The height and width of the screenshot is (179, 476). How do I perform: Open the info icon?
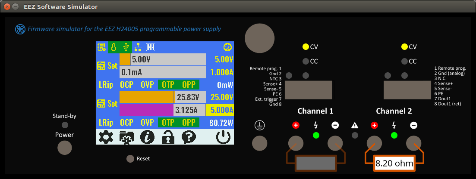click(x=147, y=137)
